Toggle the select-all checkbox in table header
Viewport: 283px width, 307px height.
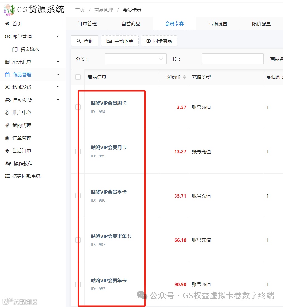(78, 77)
